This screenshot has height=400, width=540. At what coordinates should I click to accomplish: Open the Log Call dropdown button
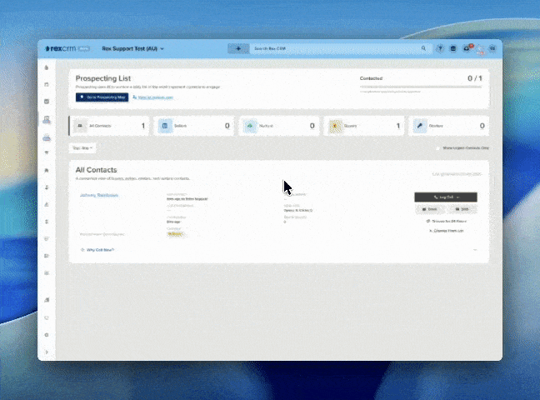click(x=446, y=197)
